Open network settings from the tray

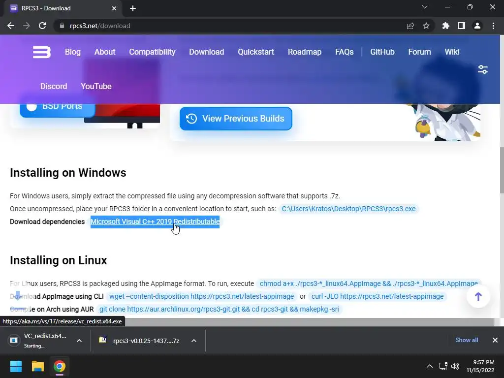point(443,366)
